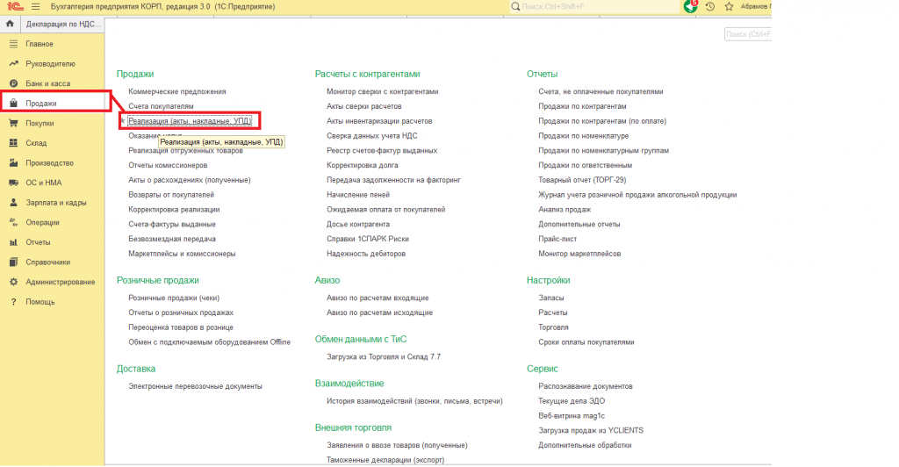The image size is (899, 467).
Task: Add Реализация (акты, накладные, УПД) to favorites star
Action: [x=123, y=121]
